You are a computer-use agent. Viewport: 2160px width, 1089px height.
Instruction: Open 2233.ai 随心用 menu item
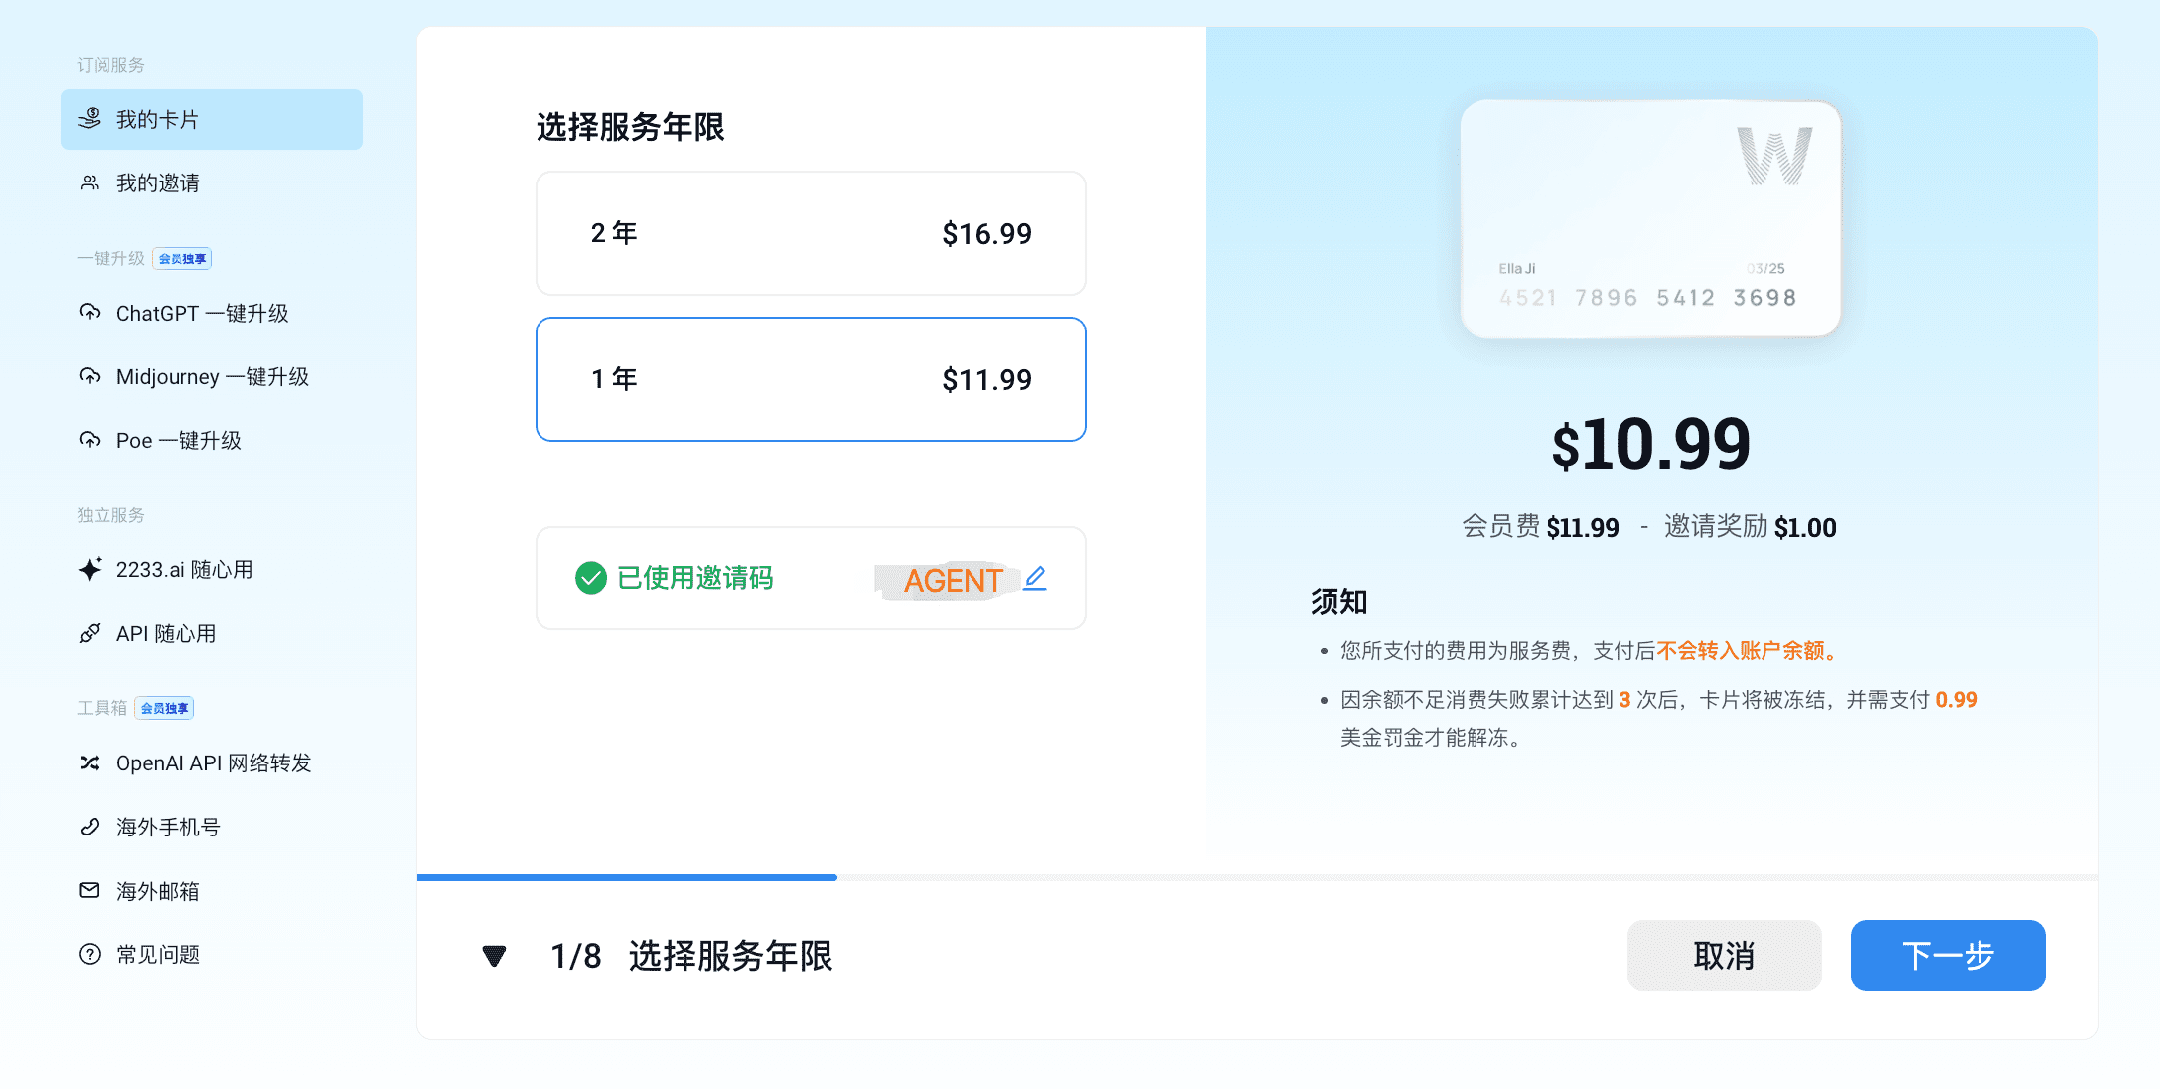click(x=212, y=569)
